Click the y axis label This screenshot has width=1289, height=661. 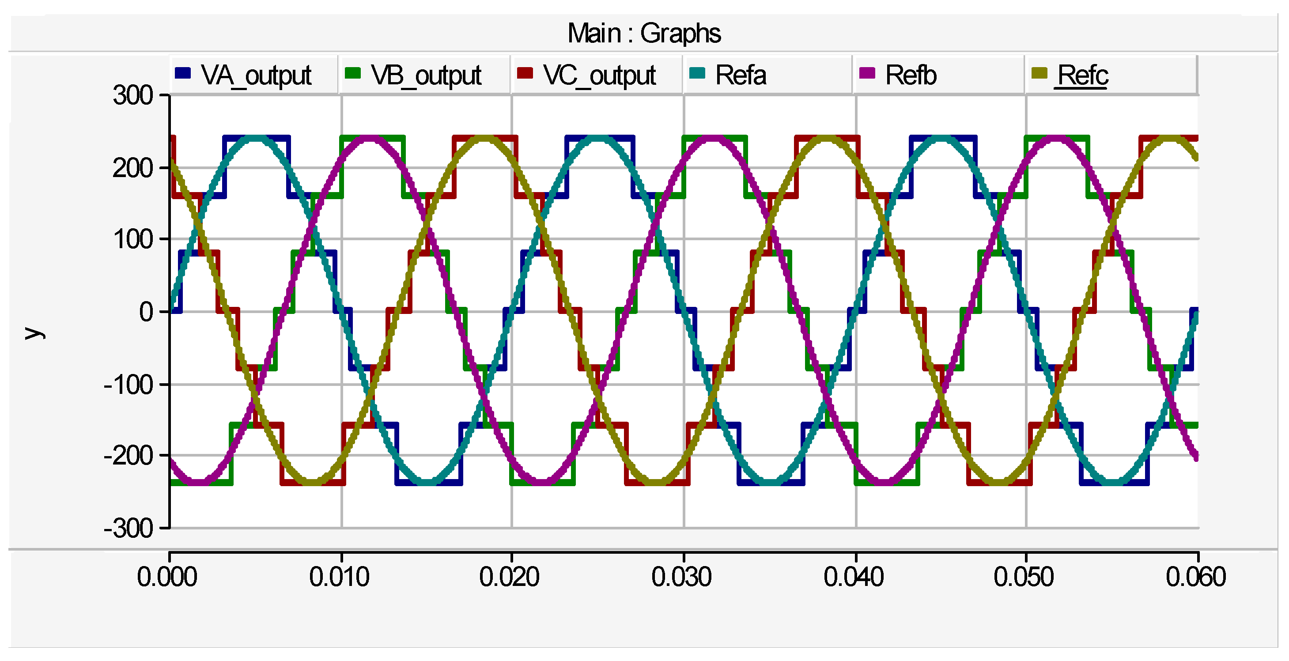[x=34, y=333]
